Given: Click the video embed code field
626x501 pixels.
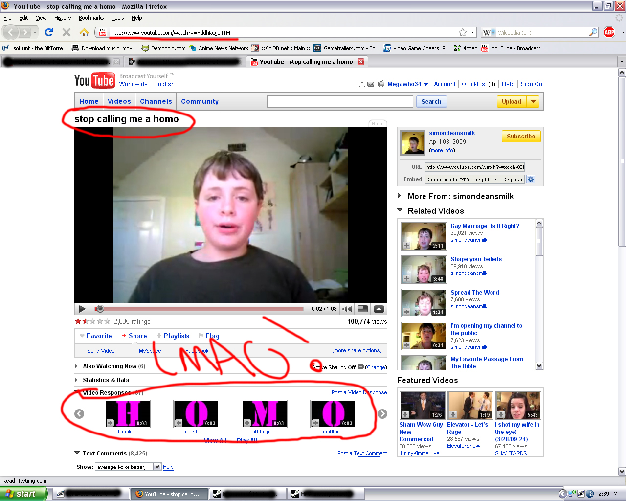Looking at the screenshot, I should pos(475,180).
